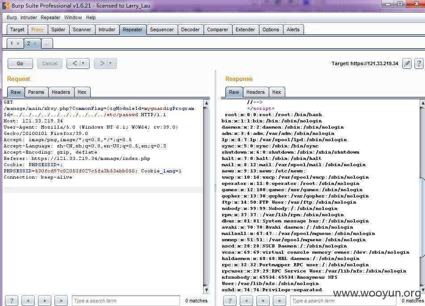Select request Hex view tab
425x306 pixels.
[x=82, y=92]
